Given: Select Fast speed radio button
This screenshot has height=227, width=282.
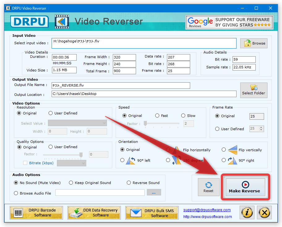Looking at the screenshot, I should [x=157, y=116].
